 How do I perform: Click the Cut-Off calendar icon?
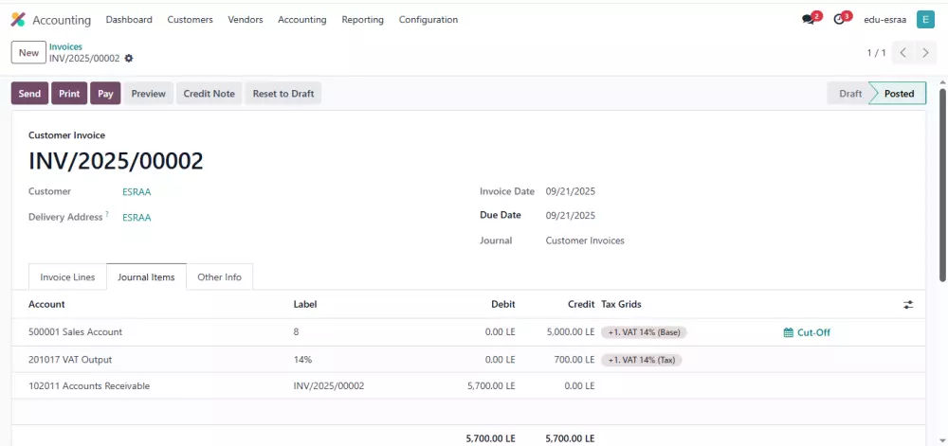788,332
